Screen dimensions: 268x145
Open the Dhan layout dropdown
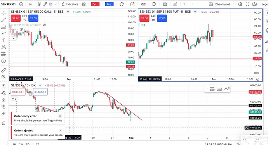coord(221,4)
